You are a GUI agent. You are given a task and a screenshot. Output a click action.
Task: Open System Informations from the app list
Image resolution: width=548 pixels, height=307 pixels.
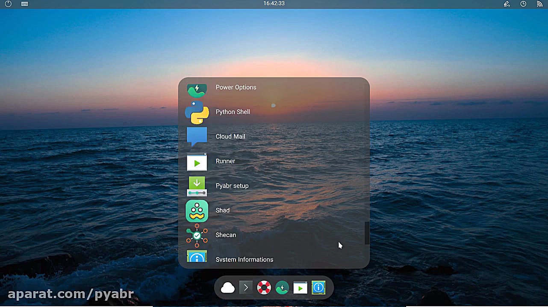[x=244, y=259]
